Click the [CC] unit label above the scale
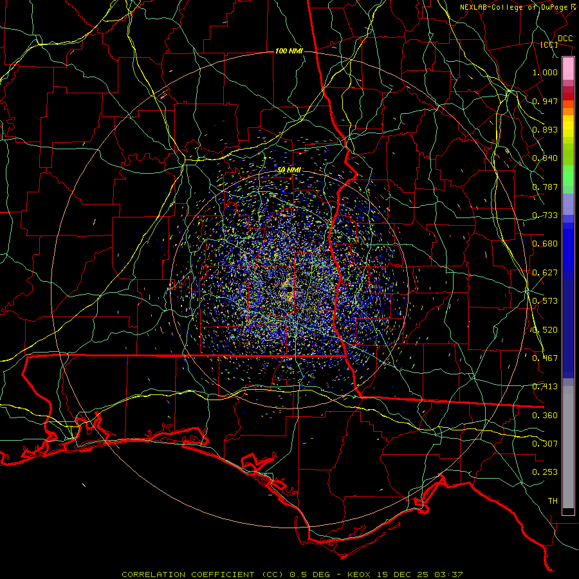The image size is (579, 579). point(549,44)
